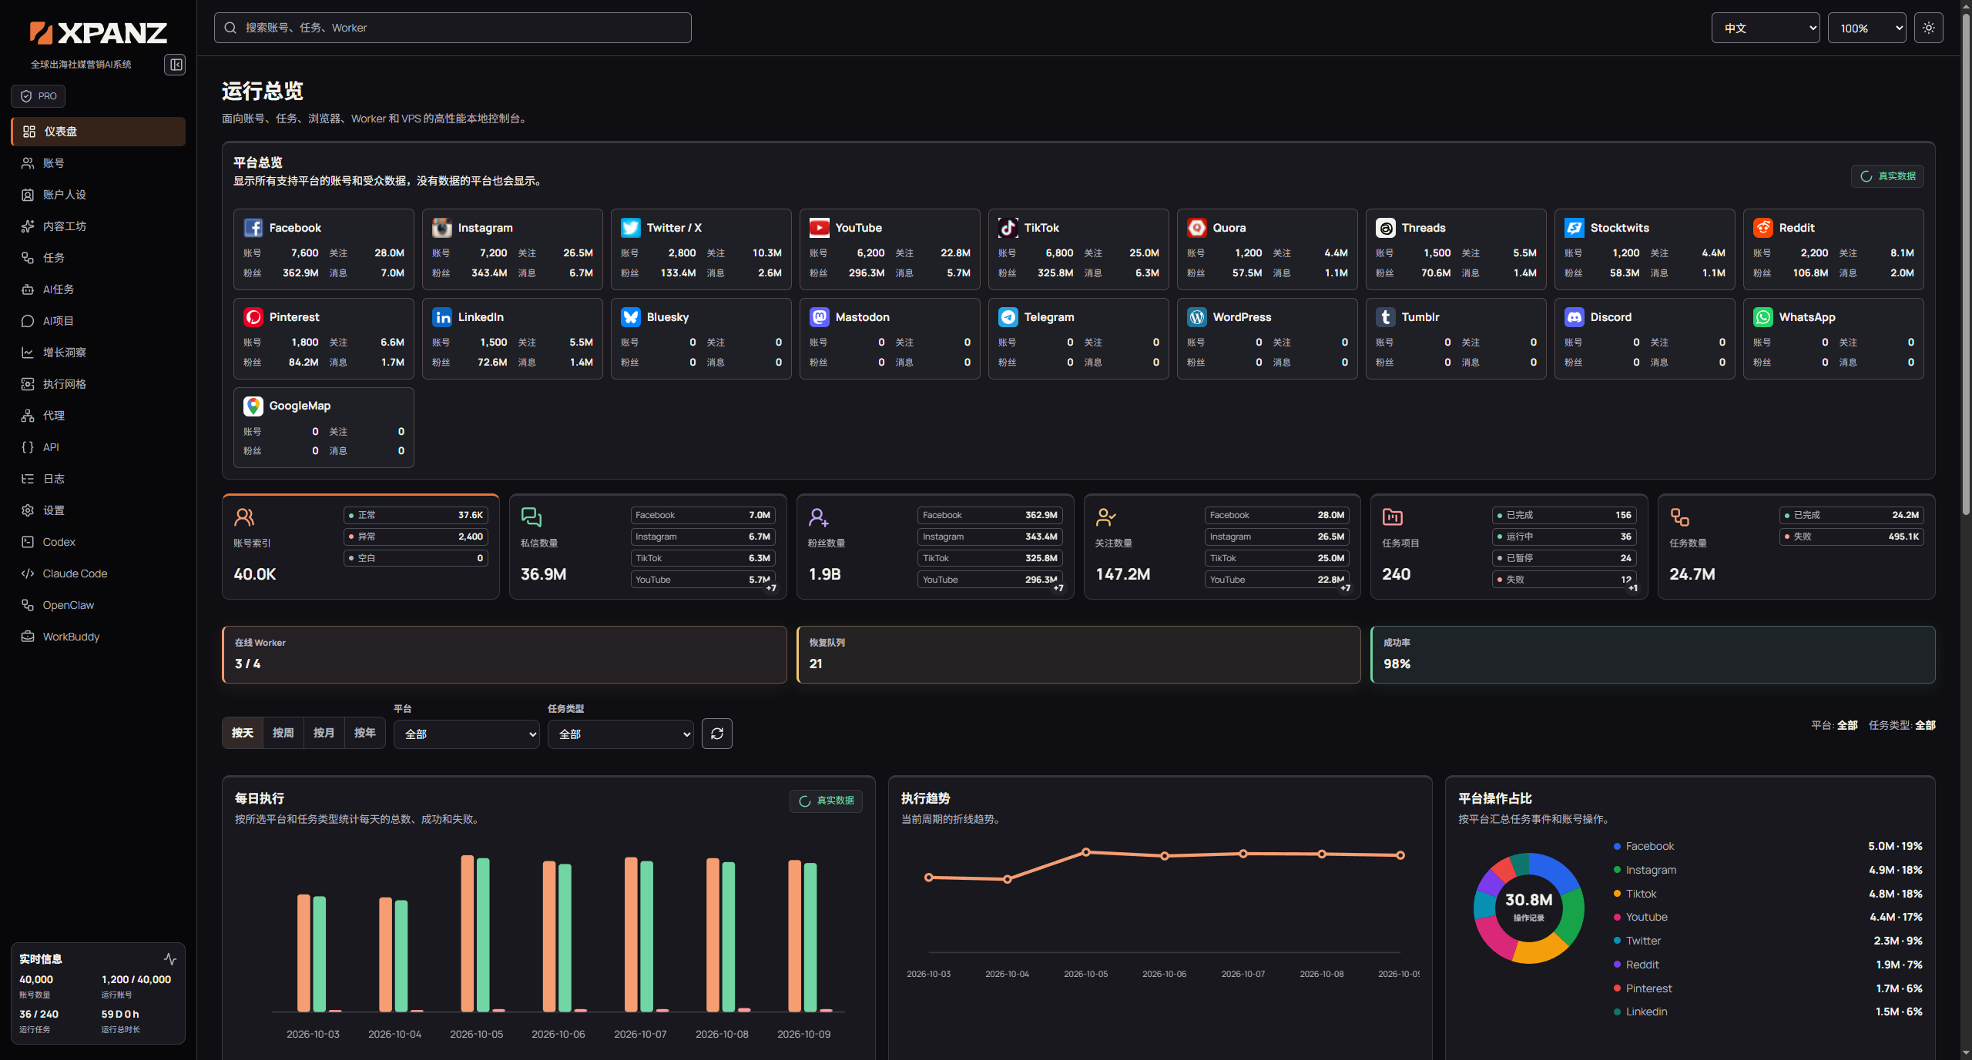Viewport: 1972px width, 1060px height.
Task: Click the Bluesky butterfly icon
Action: tap(630, 317)
